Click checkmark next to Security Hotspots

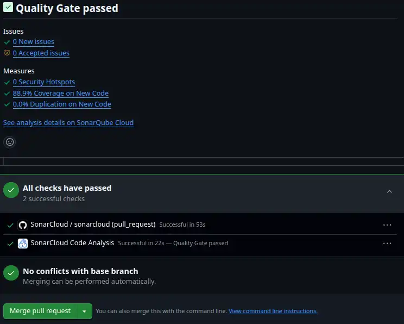point(7,82)
